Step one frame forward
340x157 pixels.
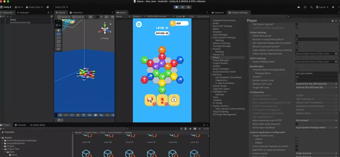click(x=189, y=7)
